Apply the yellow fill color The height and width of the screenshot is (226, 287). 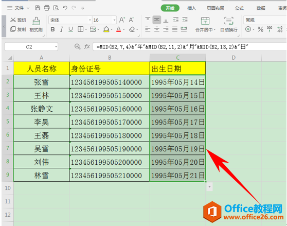[x=106, y=29]
